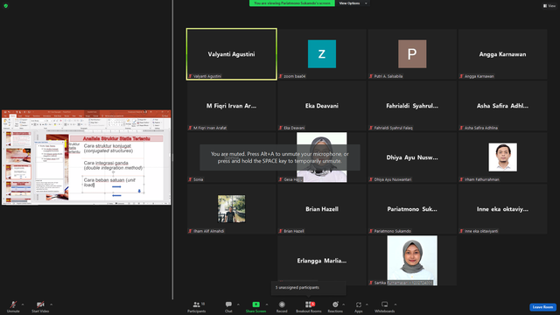Select Putri A. Salsabila tile with P avatar
560x315 pixels.
pos(412,54)
